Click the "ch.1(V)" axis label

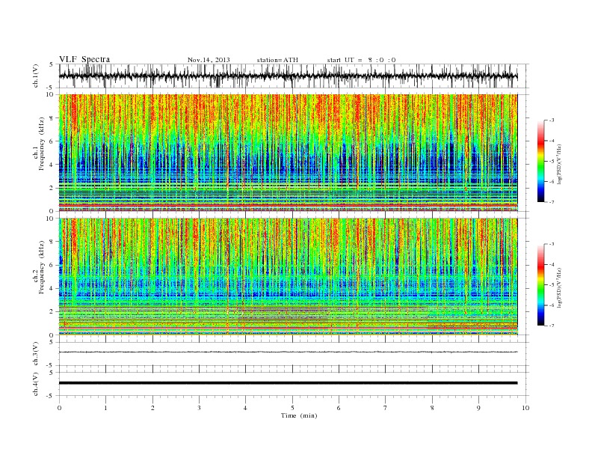[36, 76]
